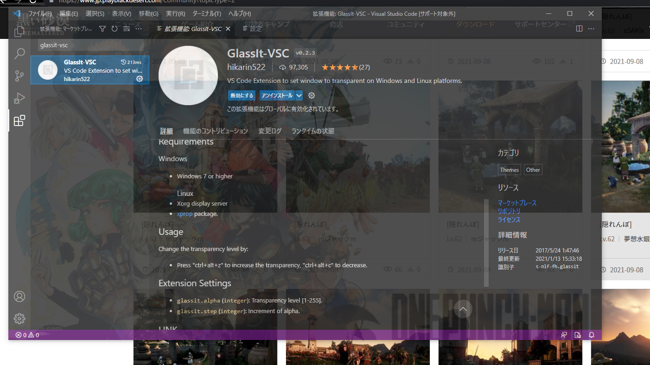This screenshot has height=365, width=650.
Task: Open Extensions panel more actions menu
Action: pos(139,29)
